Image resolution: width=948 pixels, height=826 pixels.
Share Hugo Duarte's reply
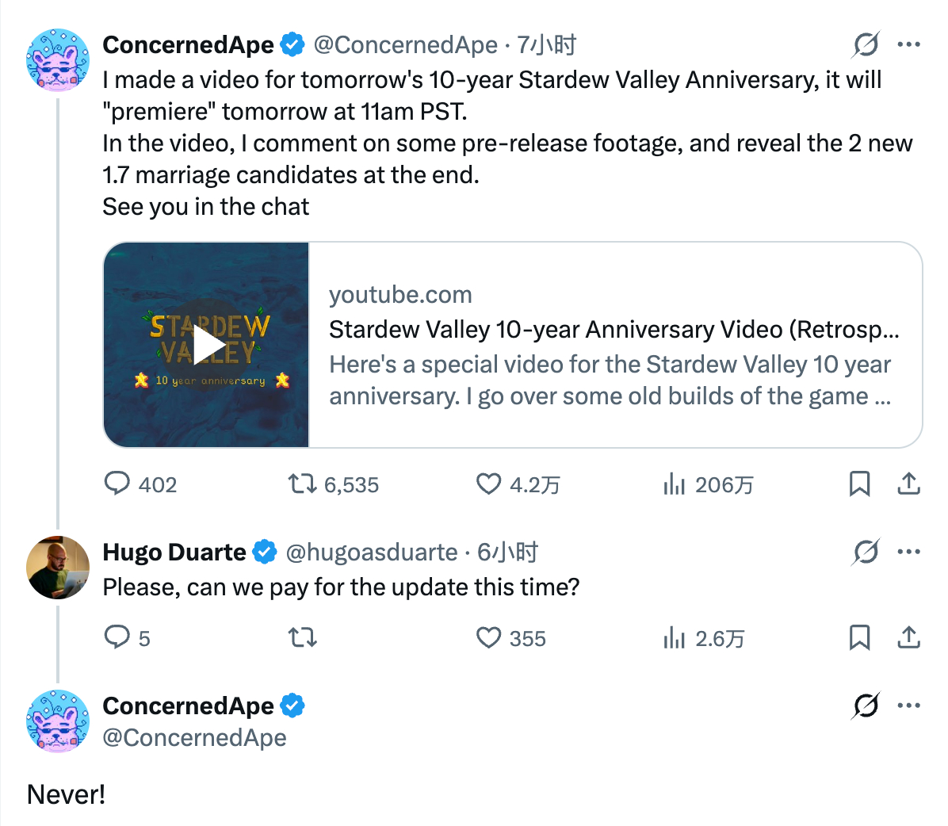[x=908, y=637]
